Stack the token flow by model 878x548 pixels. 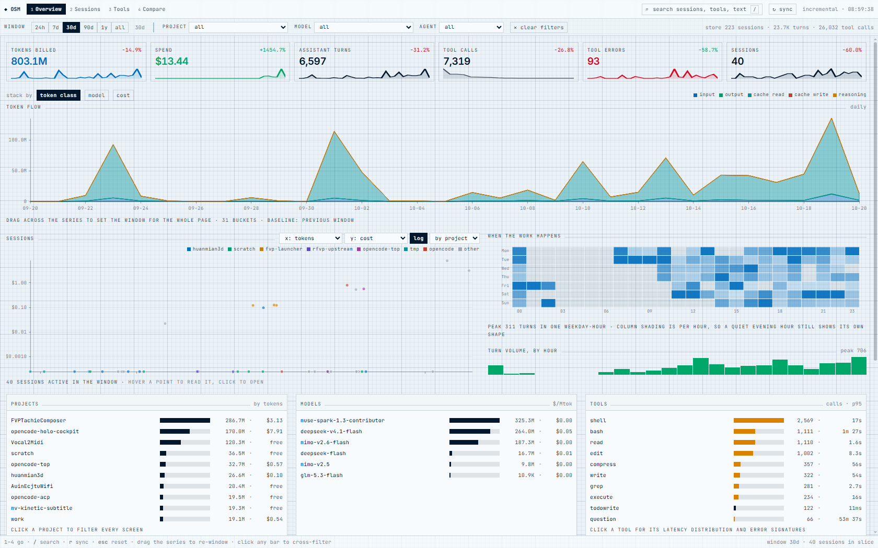(x=97, y=95)
